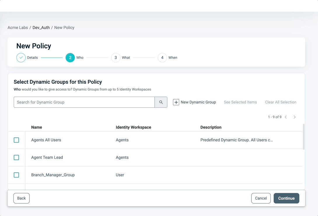The image size is (318, 216).
Task: Click Clear All Selection link
Action: 280,102
